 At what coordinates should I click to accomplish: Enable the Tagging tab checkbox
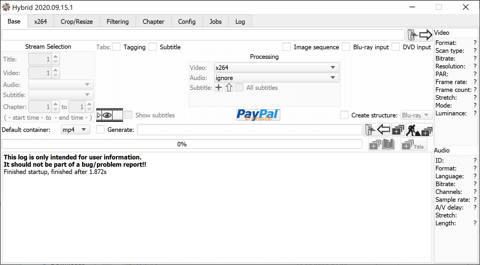click(117, 47)
